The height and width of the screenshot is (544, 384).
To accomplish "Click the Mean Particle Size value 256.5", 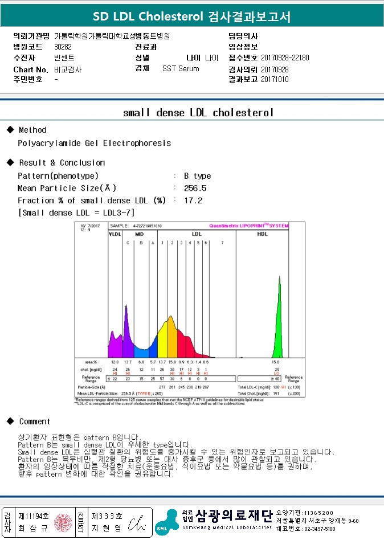I will (x=195, y=188).
